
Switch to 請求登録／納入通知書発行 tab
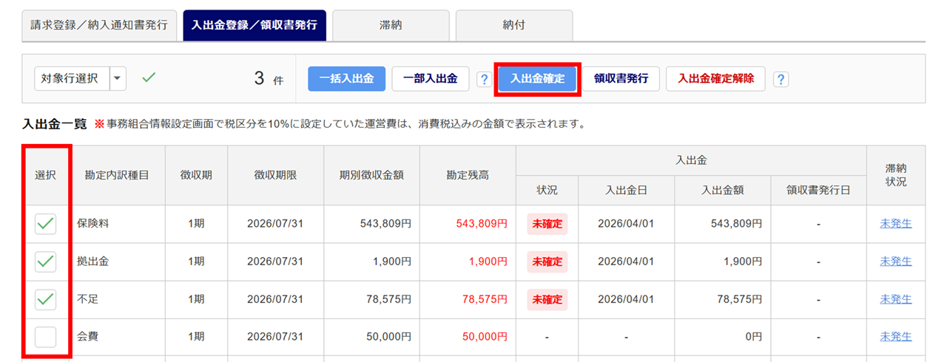pyautogui.click(x=99, y=25)
